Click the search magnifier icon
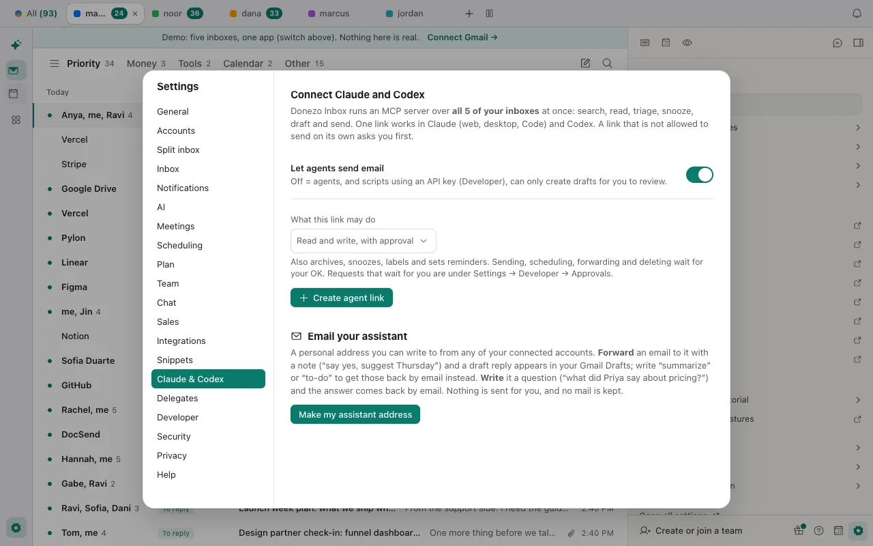873x546 pixels. tap(607, 63)
